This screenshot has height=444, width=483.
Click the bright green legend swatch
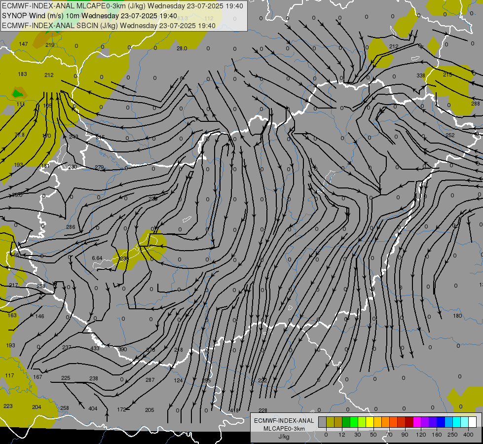click(x=354, y=422)
